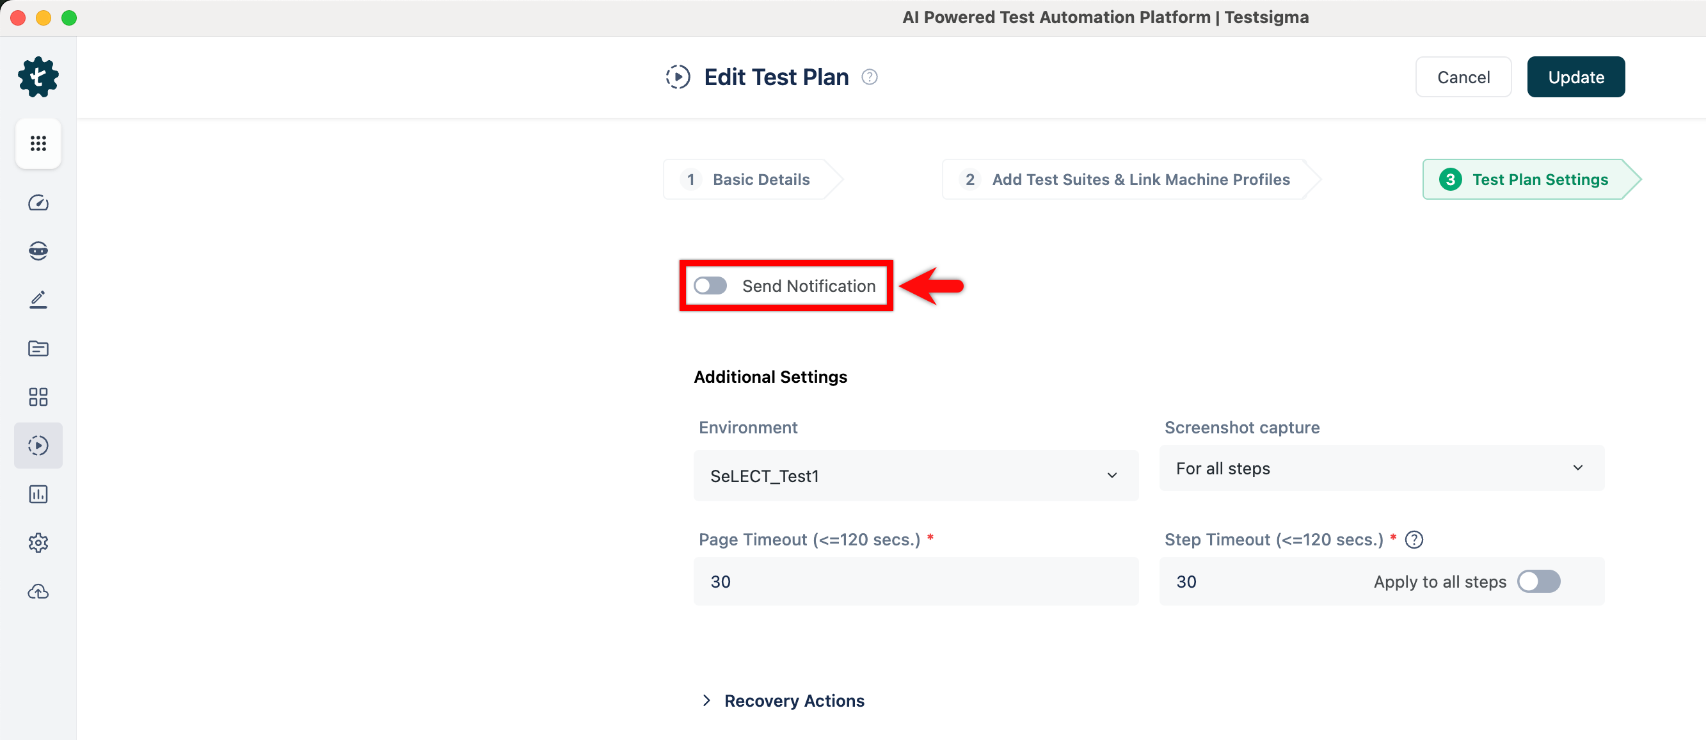This screenshot has width=1706, height=740.
Task: Open the Reports bar-chart sidebar icon
Action: pyautogui.click(x=38, y=494)
